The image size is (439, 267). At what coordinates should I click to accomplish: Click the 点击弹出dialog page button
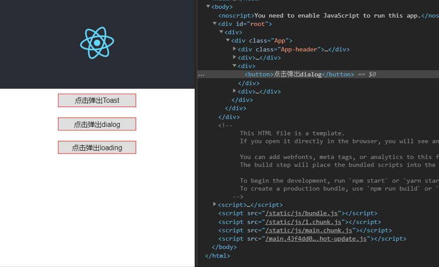point(97,124)
